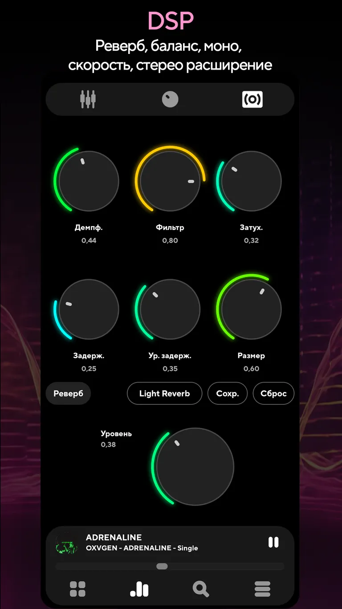The width and height of the screenshot is (342, 609).
Task: Click the ADRENALINE track title
Action: coord(114,537)
